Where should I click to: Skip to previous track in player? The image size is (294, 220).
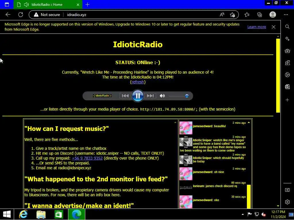[125, 96]
